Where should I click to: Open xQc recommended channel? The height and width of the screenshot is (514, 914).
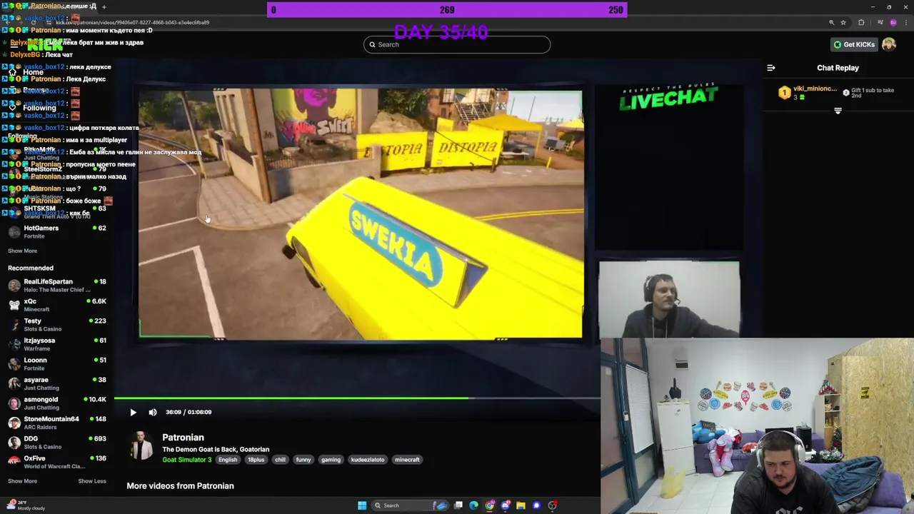tap(57, 305)
